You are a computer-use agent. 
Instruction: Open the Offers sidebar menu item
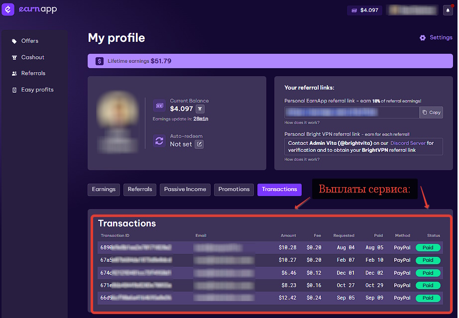click(29, 41)
